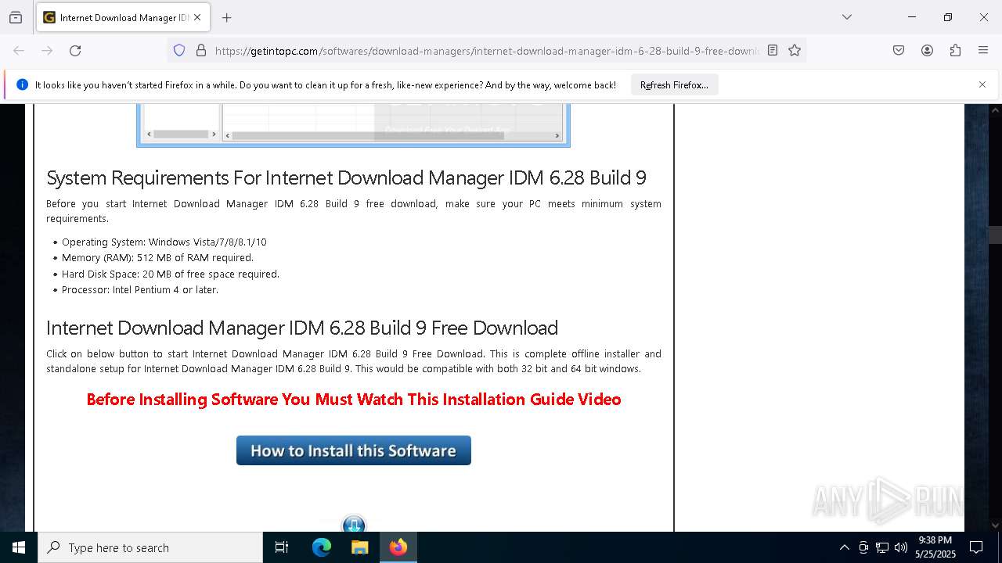
Task: Open Task View on taskbar
Action: click(x=282, y=547)
